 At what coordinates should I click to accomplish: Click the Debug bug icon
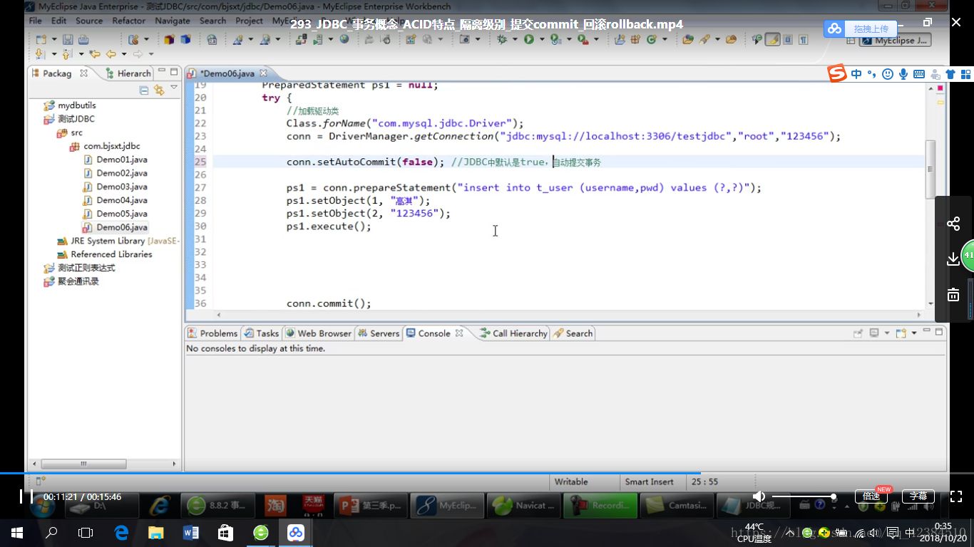(x=503, y=40)
